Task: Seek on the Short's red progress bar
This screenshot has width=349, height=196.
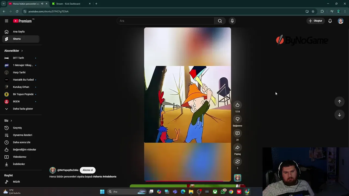Action: tap(188, 181)
